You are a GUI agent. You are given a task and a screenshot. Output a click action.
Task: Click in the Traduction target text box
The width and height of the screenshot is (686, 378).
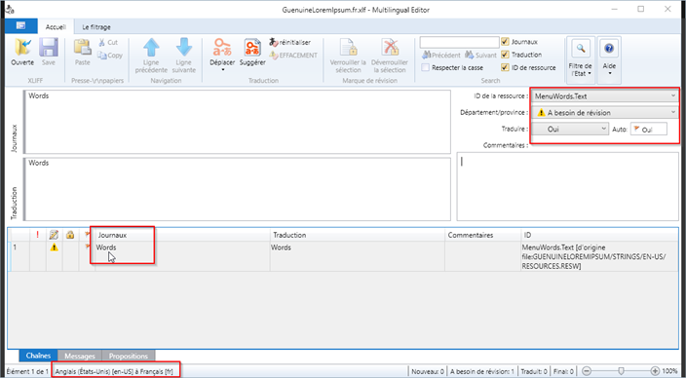pyautogui.click(x=237, y=189)
